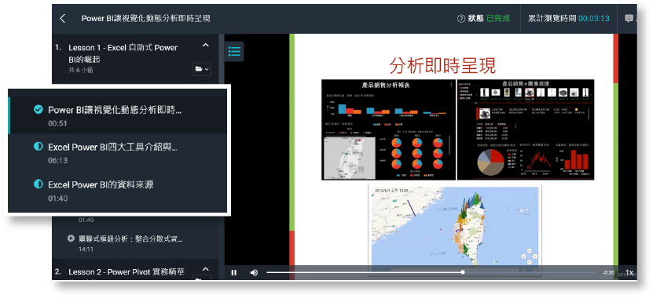This screenshot has height=306, width=660.
Task: Collapse Lesson 2 - Power Pivot chevron
Action: click(x=205, y=269)
